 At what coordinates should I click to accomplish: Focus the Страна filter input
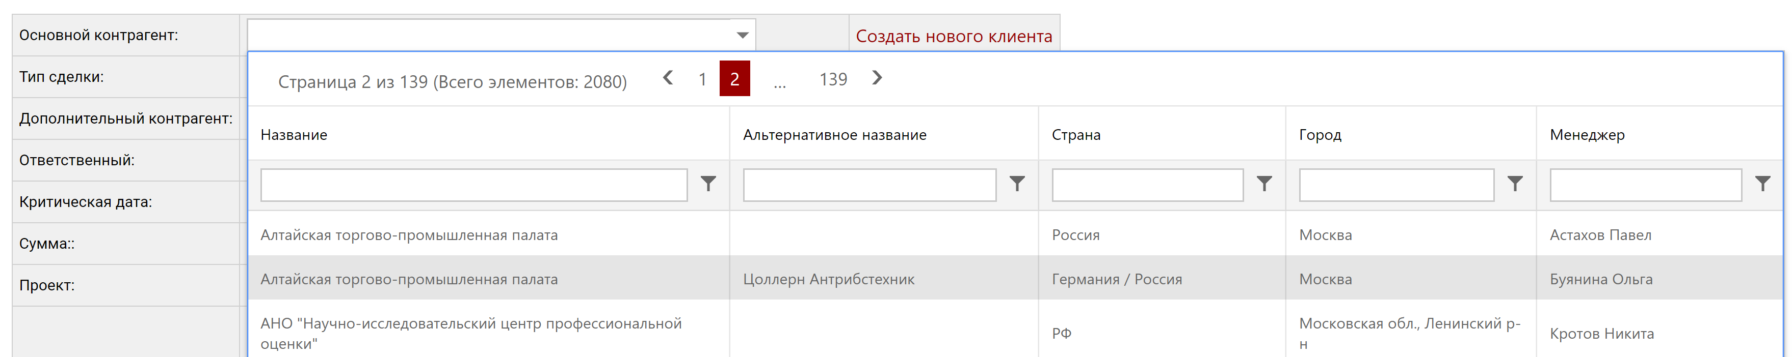(x=1146, y=185)
